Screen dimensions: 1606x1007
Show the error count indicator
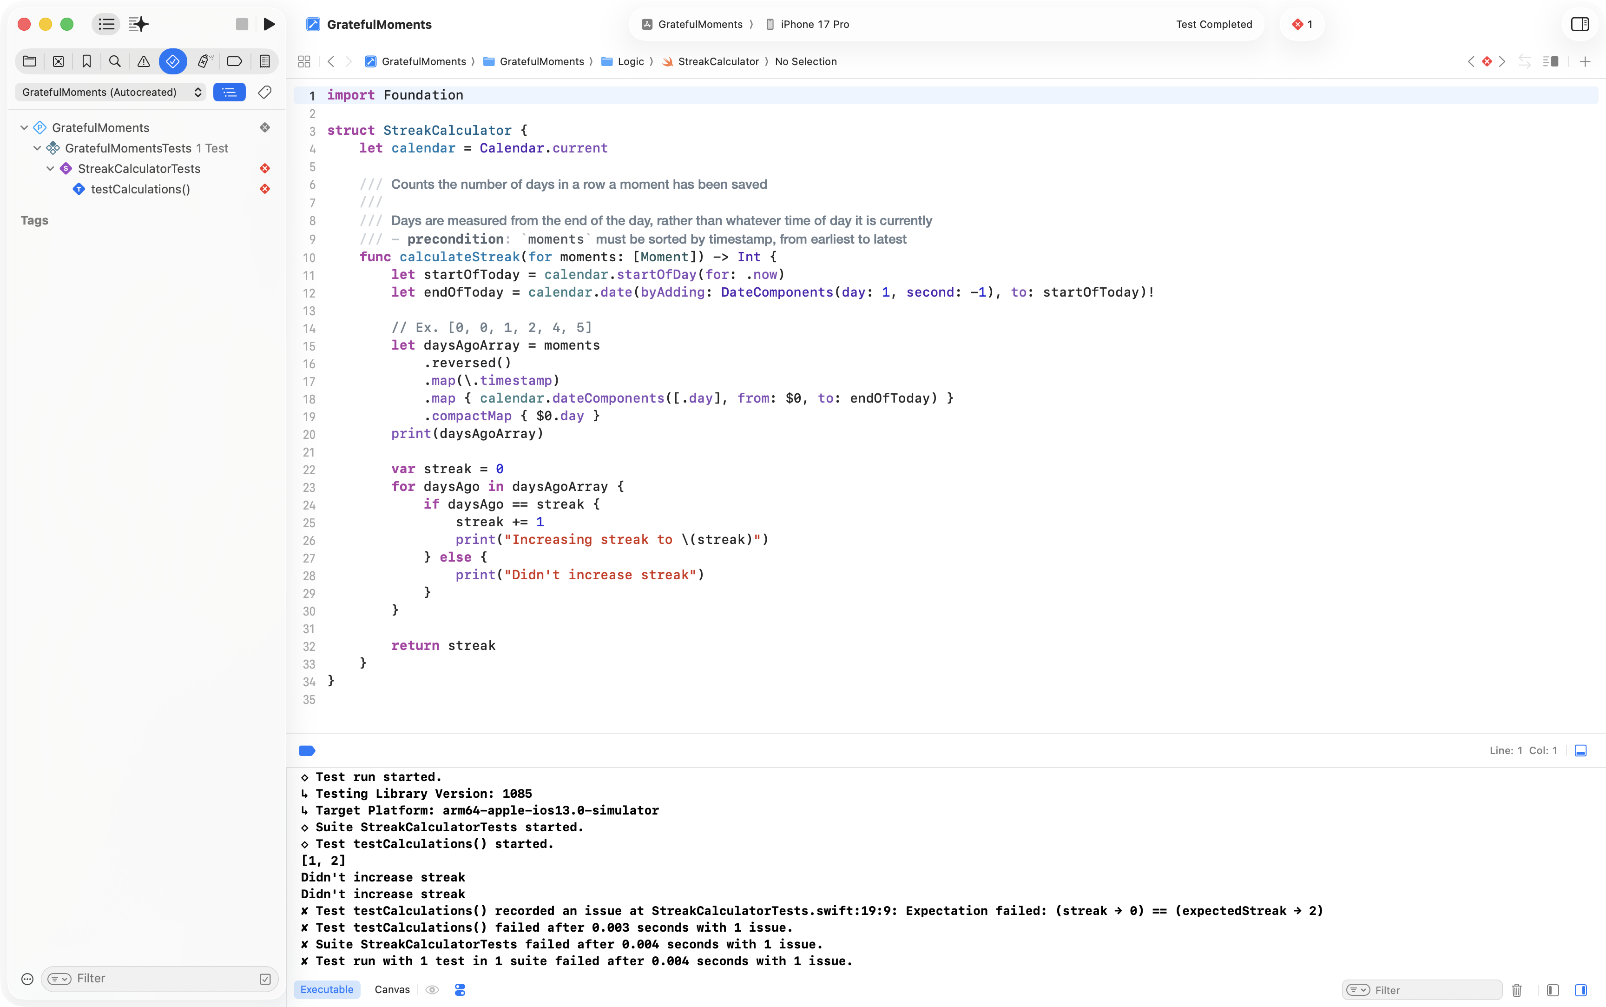[x=1303, y=25]
